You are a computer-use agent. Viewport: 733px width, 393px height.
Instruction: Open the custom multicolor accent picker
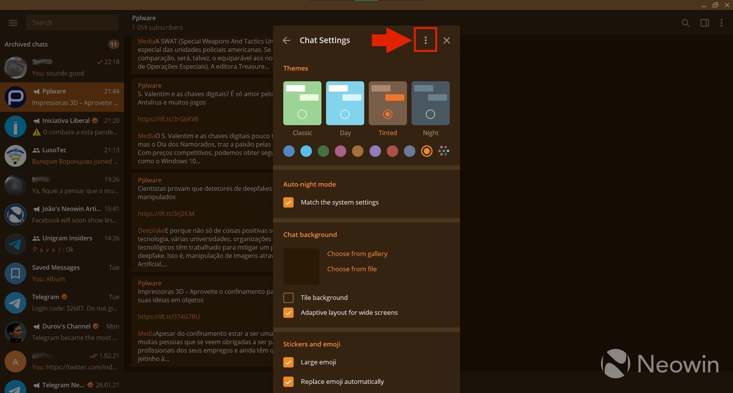[444, 151]
